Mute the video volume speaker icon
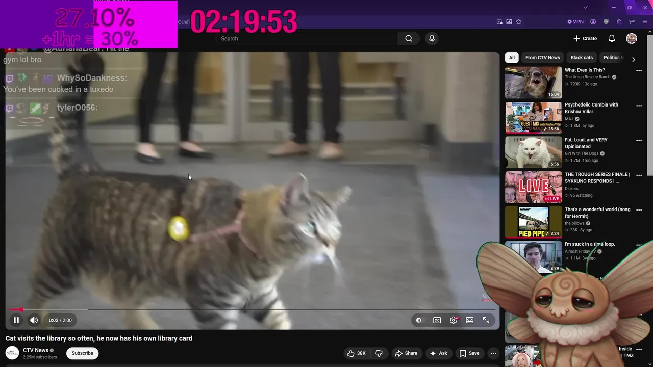 34,320
